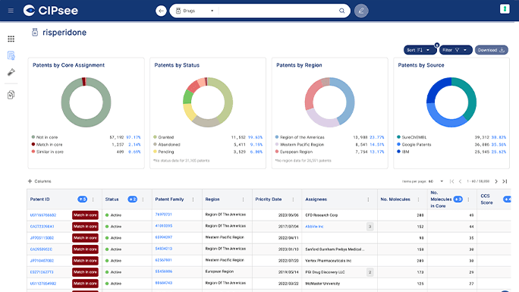Open patent family 76970731 link
The height and width of the screenshot is (292, 519).
(x=163, y=215)
